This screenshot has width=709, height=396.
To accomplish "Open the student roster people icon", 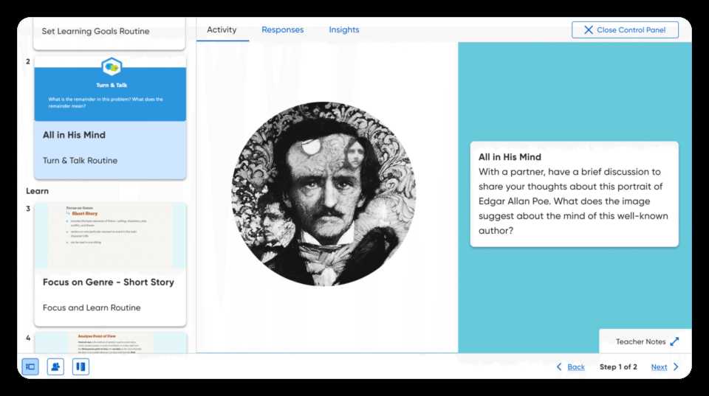I will (x=55, y=367).
